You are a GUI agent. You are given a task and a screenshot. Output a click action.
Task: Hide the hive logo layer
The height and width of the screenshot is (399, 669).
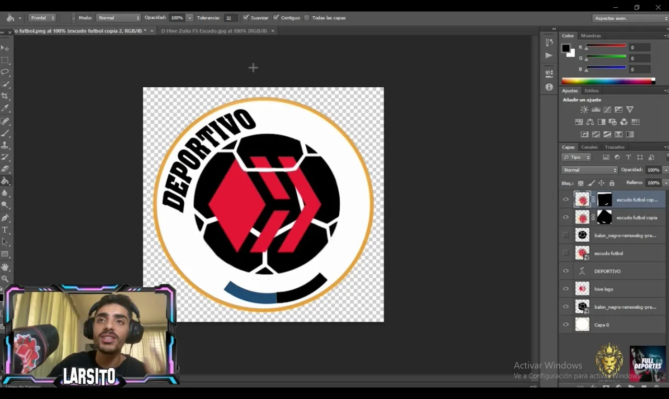[566, 289]
